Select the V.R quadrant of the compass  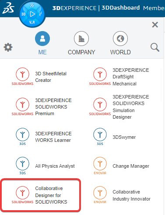pyautogui.click(x=32, y=22)
